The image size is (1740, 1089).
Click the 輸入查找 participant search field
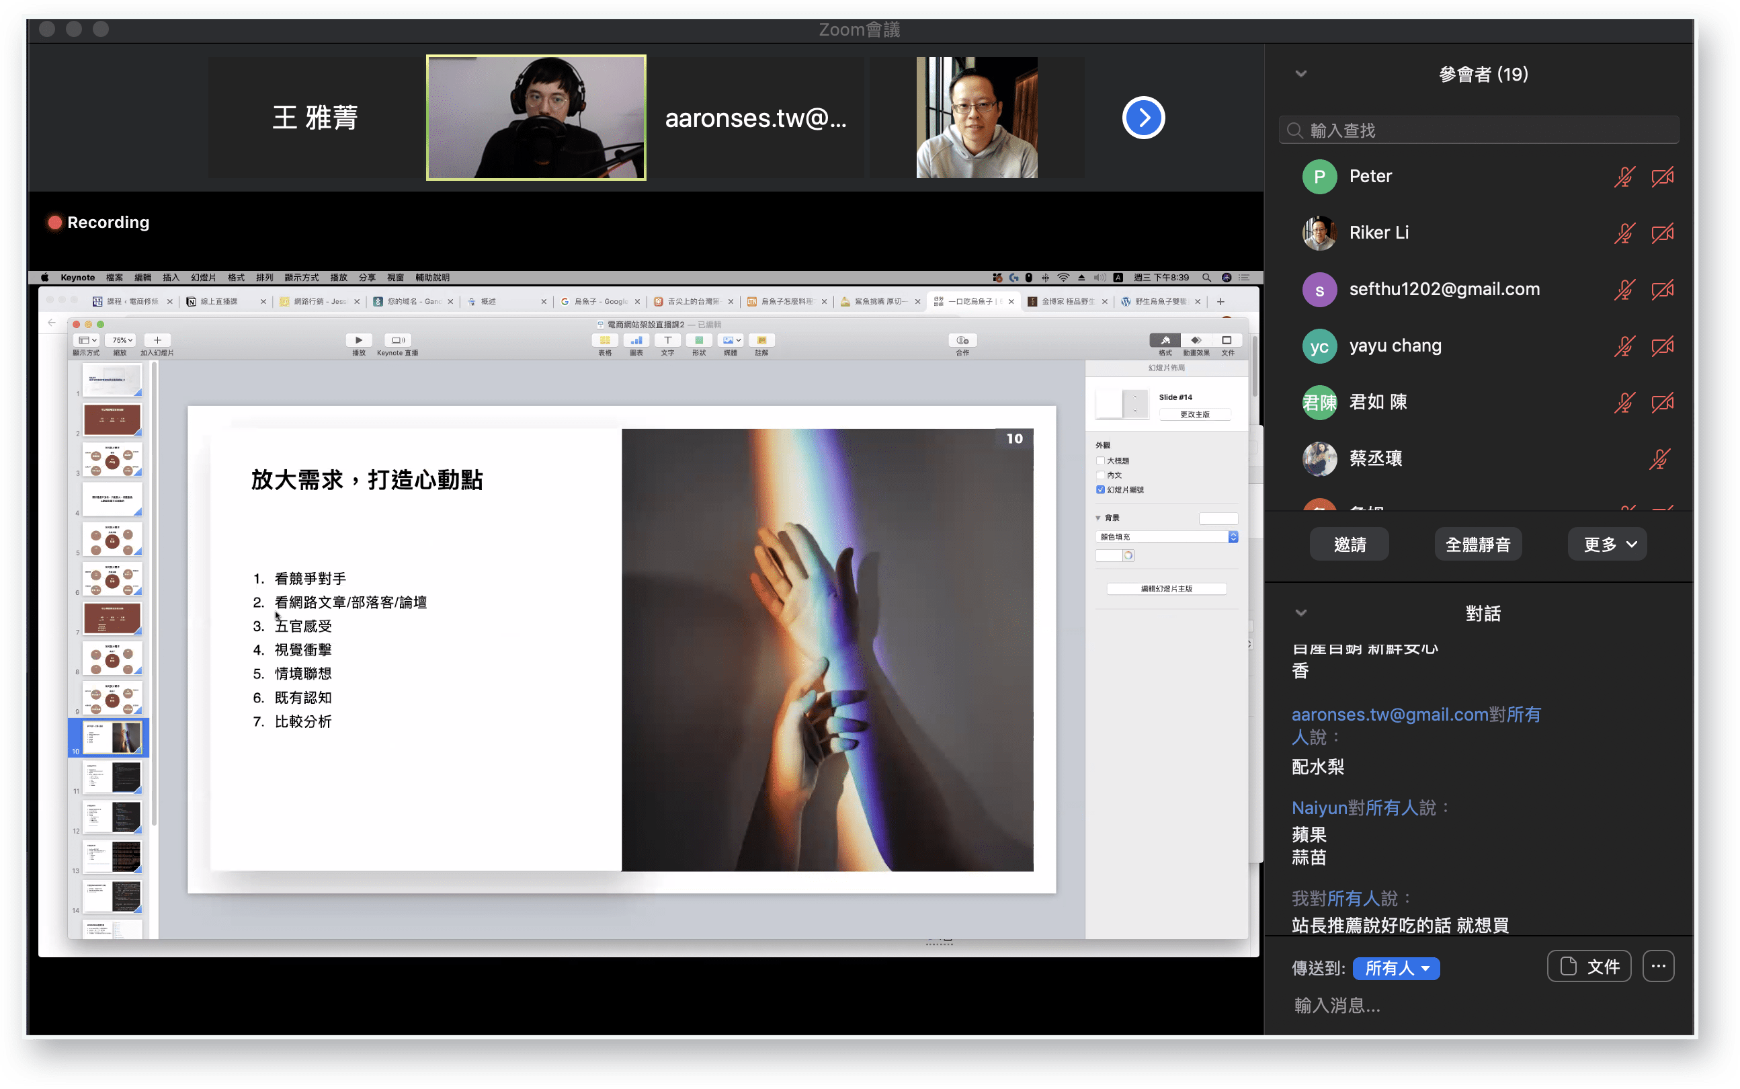pos(1479,130)
